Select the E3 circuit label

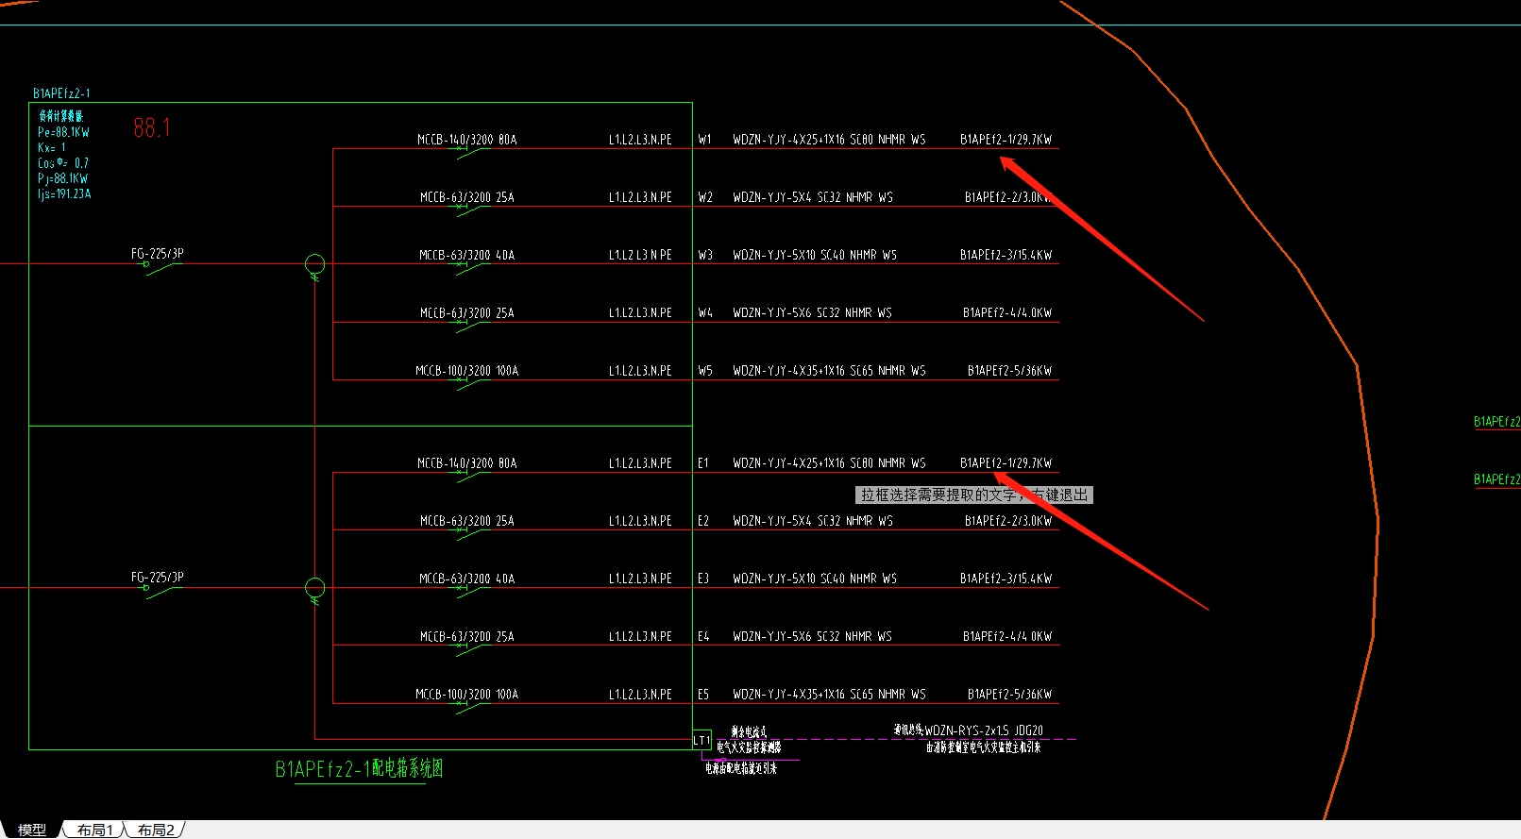(x=703, y=579)
